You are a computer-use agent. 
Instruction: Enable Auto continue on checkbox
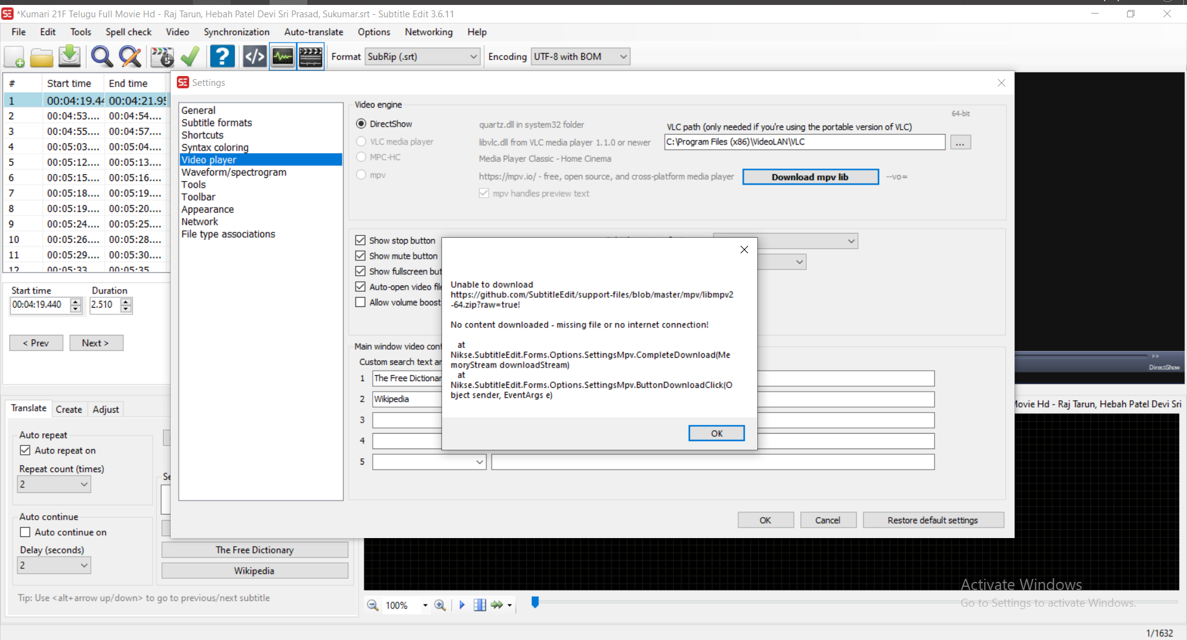tap(25, 531)
